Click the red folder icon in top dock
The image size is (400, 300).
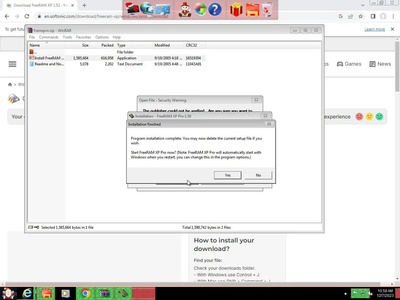coord(252,9)
